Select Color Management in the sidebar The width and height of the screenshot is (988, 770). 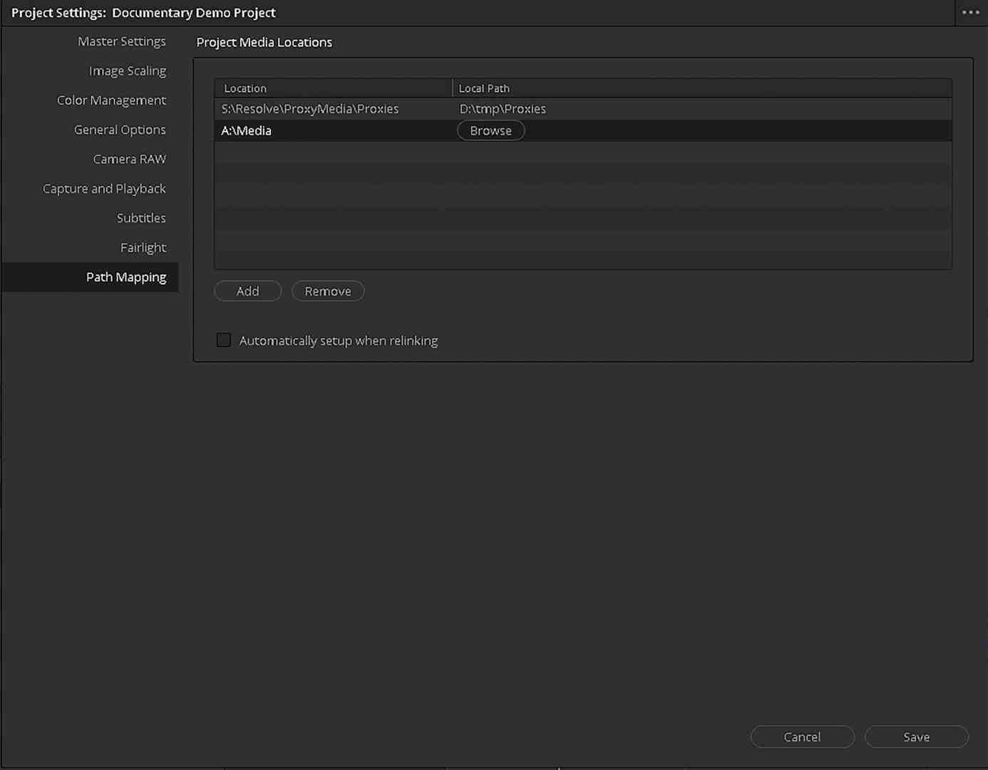(x=111, y=100)
